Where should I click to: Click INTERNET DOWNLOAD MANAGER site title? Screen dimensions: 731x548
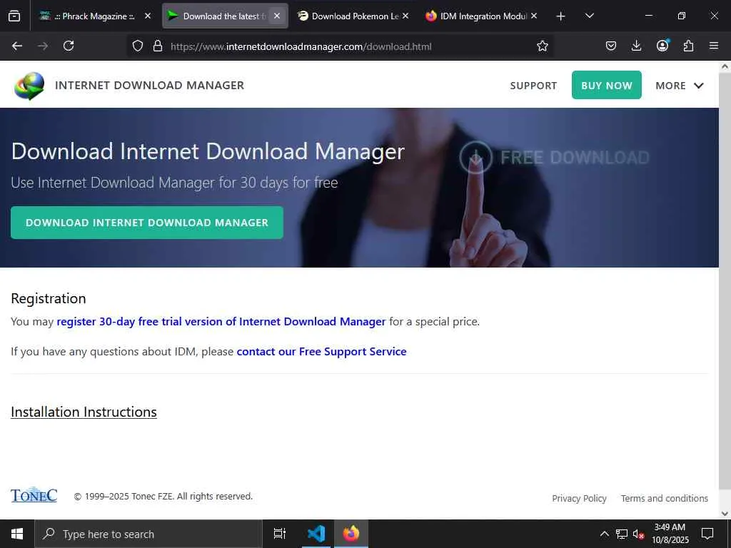(x=150, y=86)
